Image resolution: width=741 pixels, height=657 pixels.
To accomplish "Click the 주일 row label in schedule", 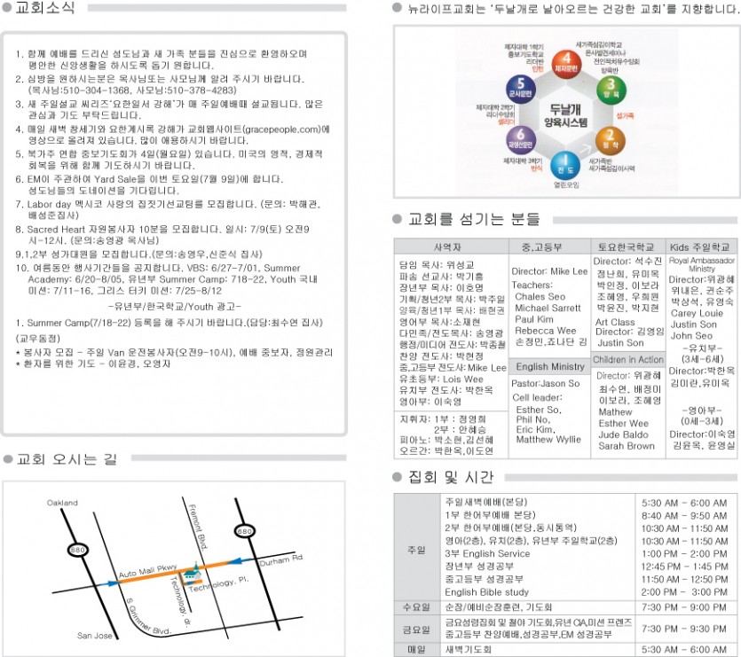I will pyautogui.click(x=416, y=550).
